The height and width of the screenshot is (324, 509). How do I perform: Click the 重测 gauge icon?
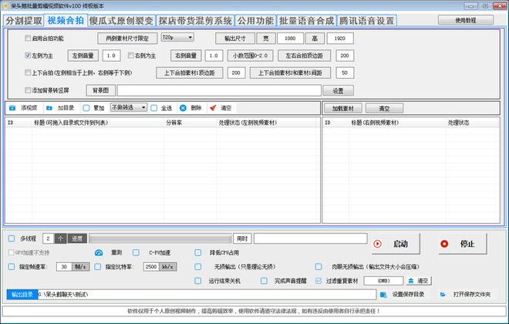tap(98, 252)
